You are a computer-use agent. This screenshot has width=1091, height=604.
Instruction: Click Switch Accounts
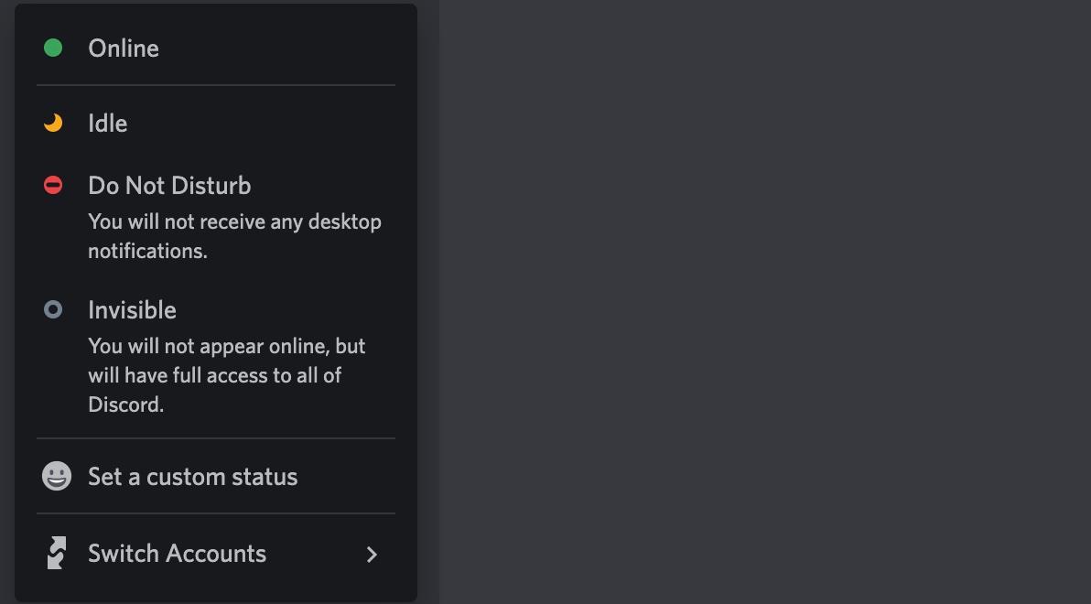tap(177, 553)
